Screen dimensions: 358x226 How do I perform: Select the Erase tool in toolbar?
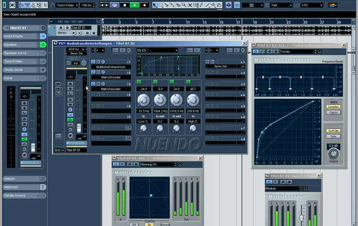pos(178,5)
